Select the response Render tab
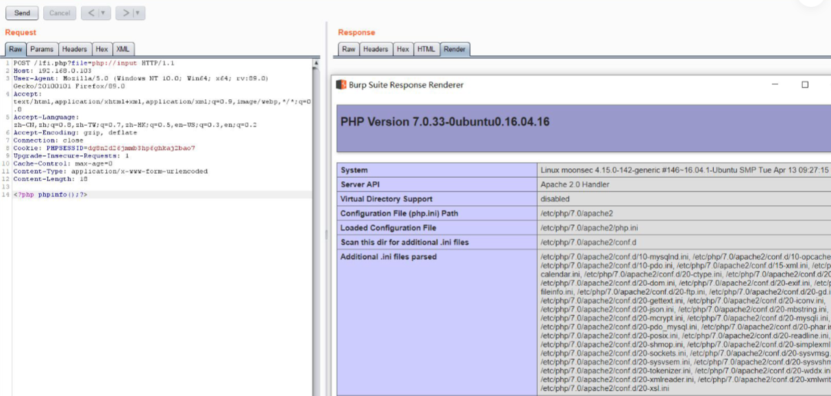The width and height of the screenshot is (831, 396). 454,49
